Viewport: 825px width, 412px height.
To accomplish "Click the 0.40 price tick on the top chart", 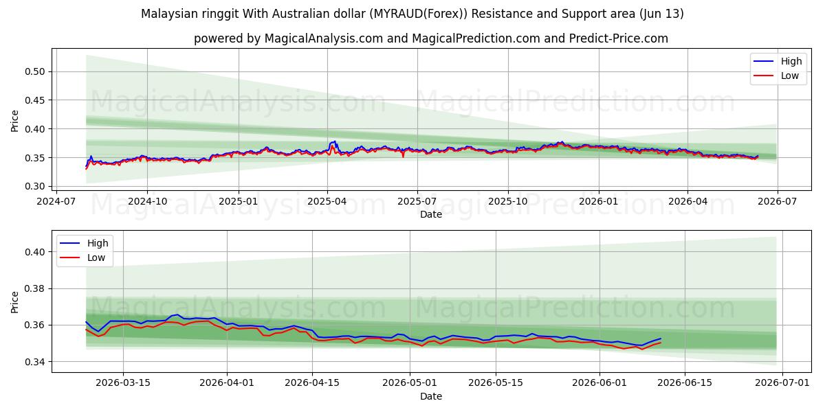I will coord(36,129).
